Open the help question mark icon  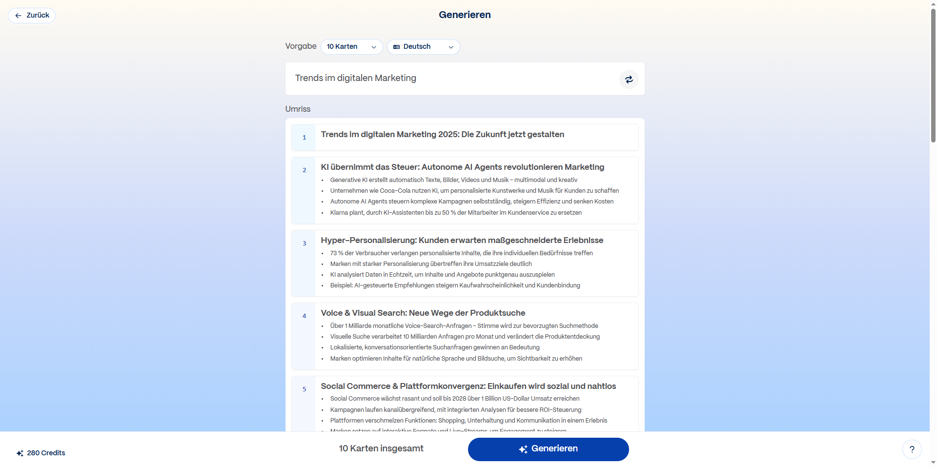click(x=912, y=449)
